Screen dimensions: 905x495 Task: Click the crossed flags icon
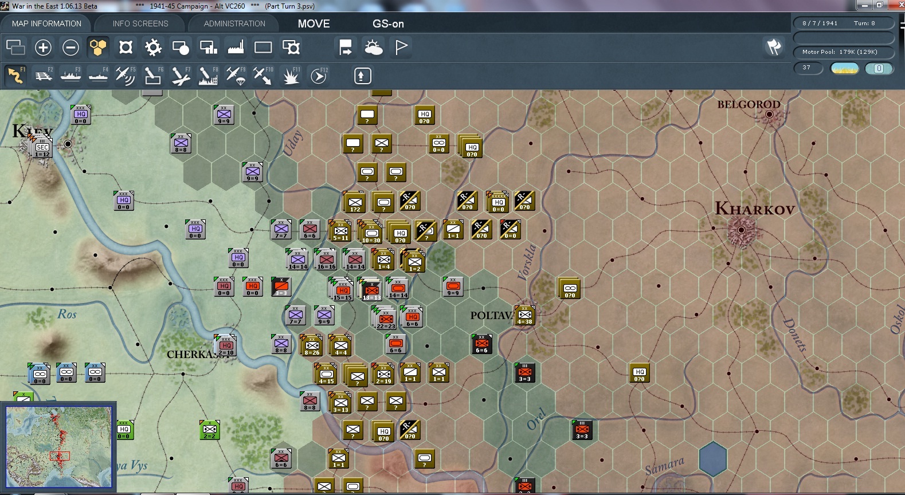774,47
